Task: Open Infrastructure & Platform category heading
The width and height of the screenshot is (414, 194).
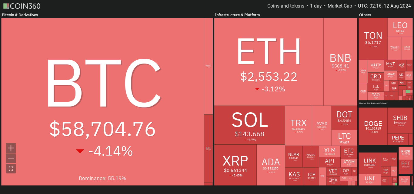Action: (237, 15)
